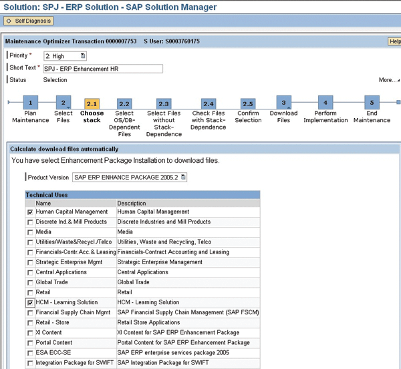Click description 'Retail Store Applications'
Viewport: 401px width, 369px height.
pyautogui.click(x=148, y=322)
